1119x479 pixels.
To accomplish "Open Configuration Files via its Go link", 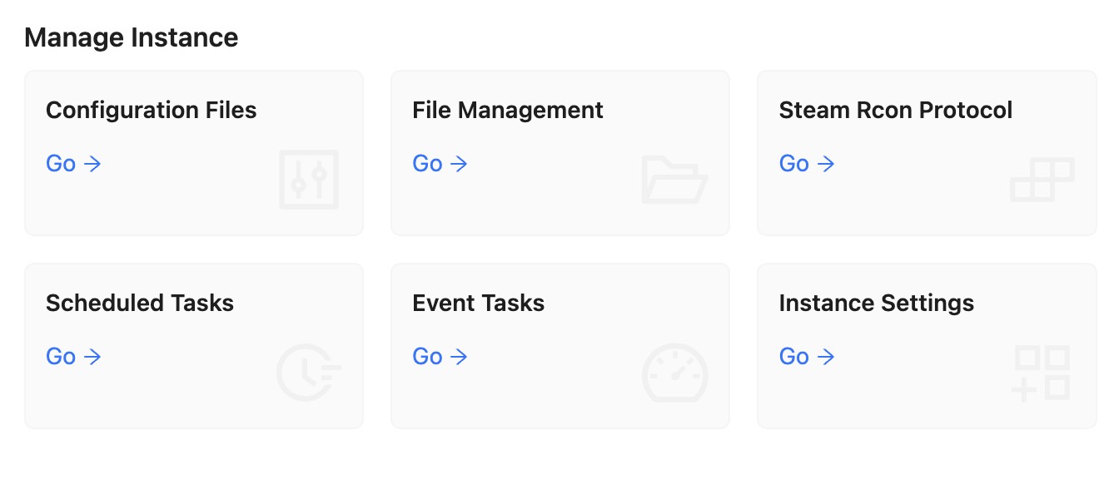I will [x=73, y=164].
